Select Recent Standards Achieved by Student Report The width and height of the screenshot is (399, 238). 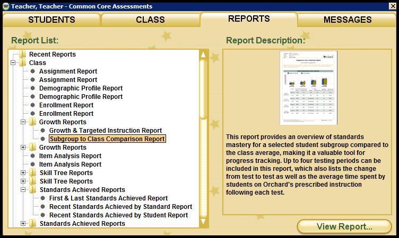pyautogui.click(x=118, y=215)
